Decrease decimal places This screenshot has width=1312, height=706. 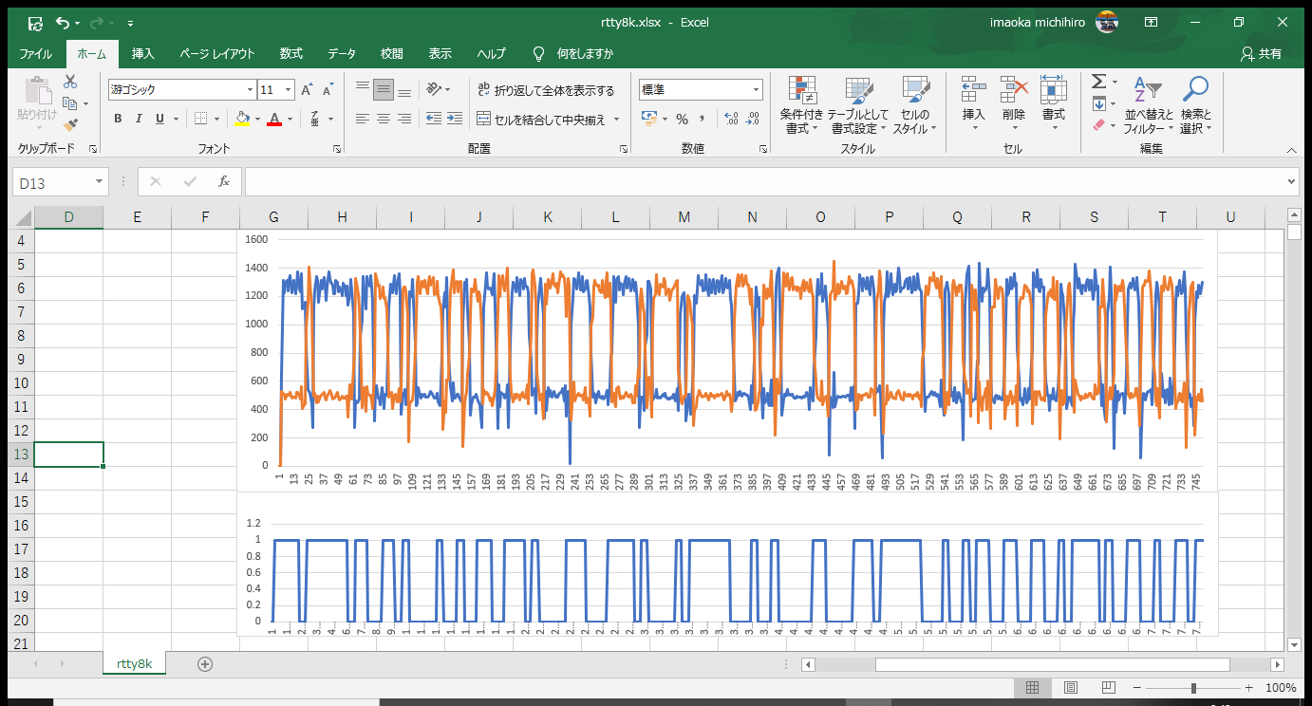(753, 119)
